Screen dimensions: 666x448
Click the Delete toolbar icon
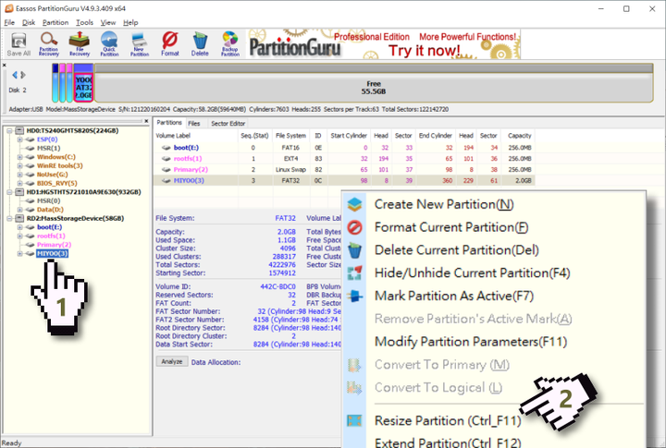(x=200, y=44)
